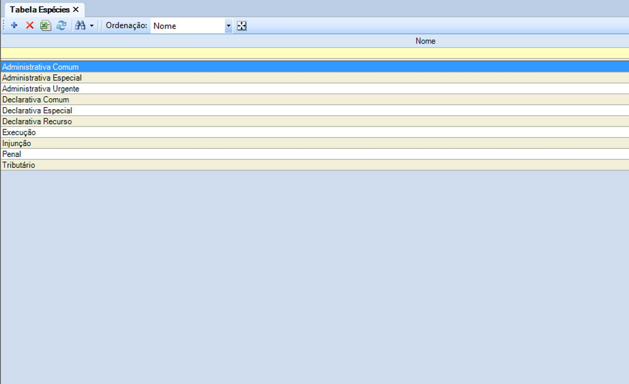Export the table with the Excel icon
629x384 pixels.
coord(46,26)
